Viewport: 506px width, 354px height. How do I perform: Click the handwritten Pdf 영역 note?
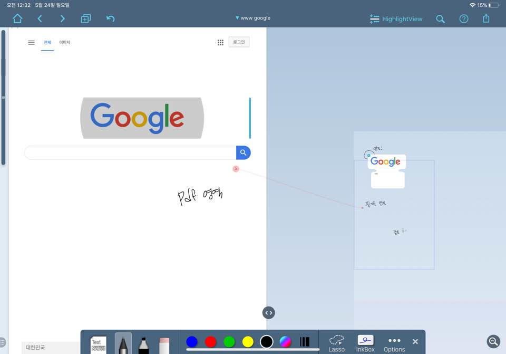tap(200, 196)
